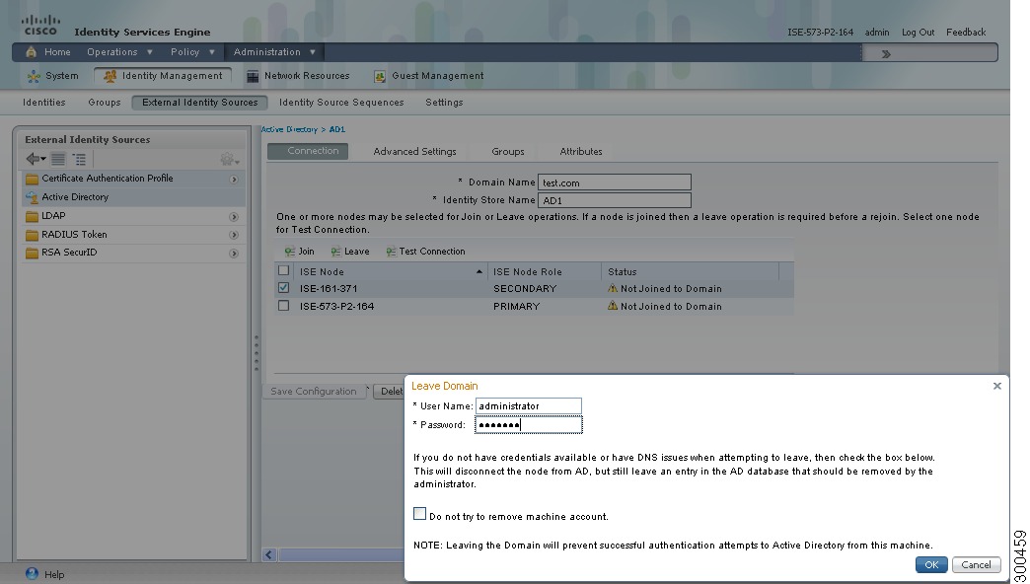Click the Identity Management users icon
This screenshot has width=1030, height=584.
tap(110, 76)
